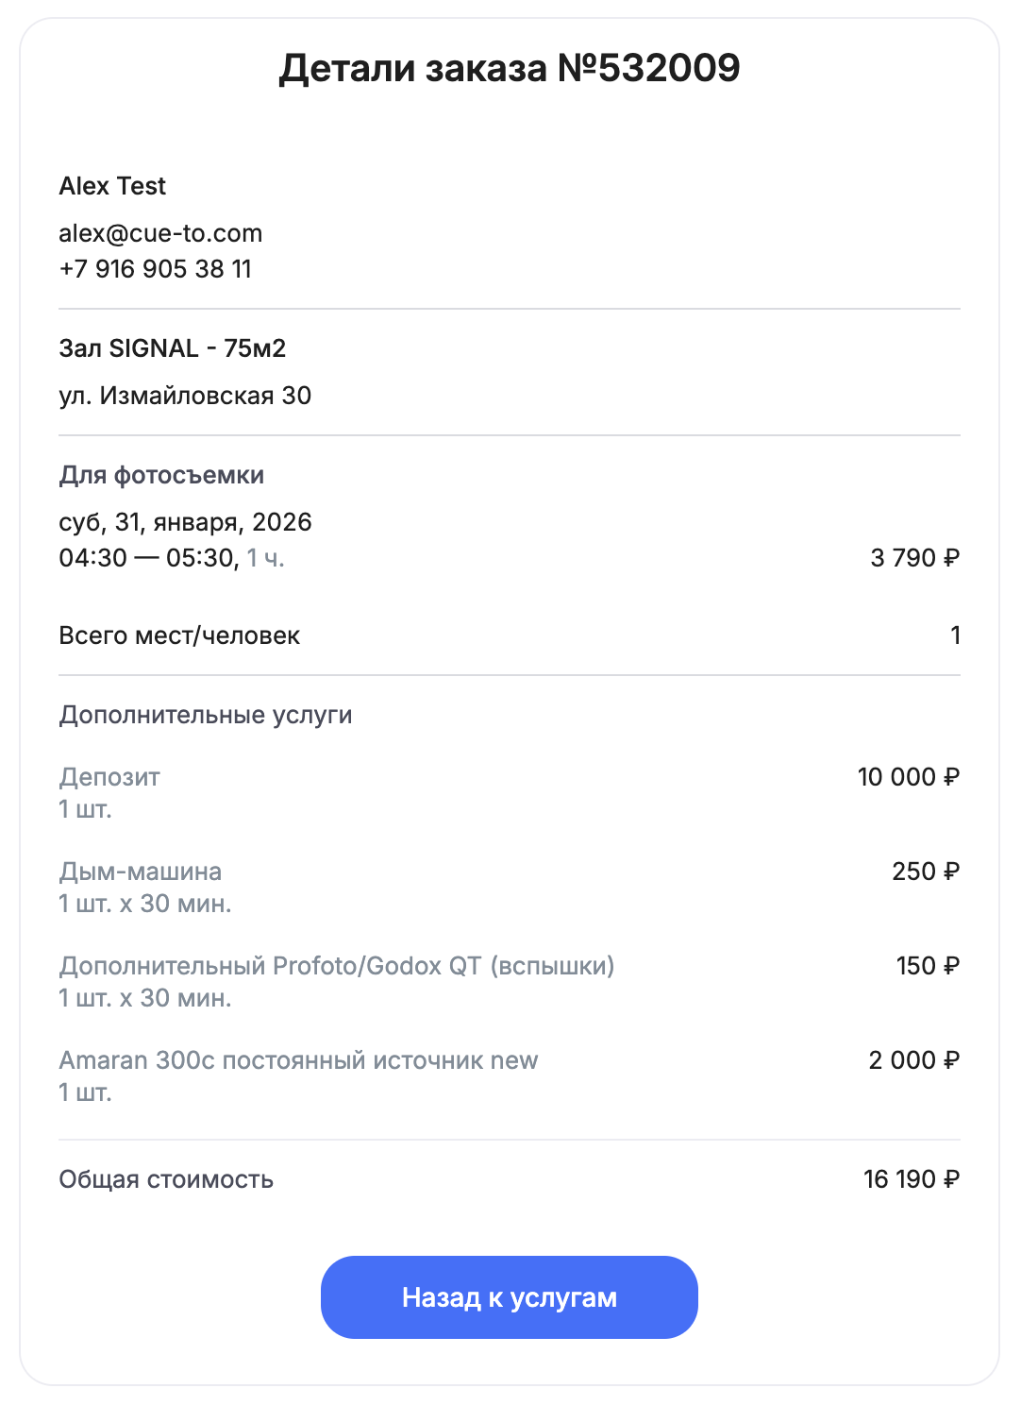1021x1405 pixels.
Task: Click the total cost 16 190 ₽
Action: click(911, 1179)
